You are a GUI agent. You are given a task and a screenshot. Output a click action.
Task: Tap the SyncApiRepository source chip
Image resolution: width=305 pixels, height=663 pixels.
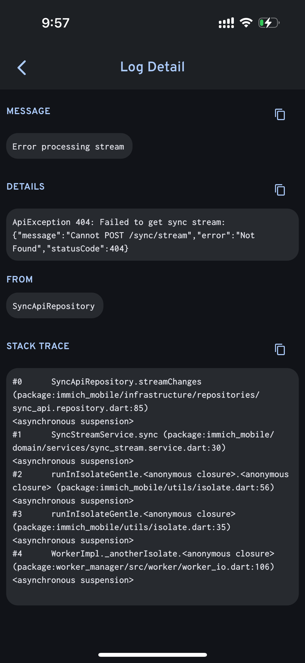[x=55, y=306]
